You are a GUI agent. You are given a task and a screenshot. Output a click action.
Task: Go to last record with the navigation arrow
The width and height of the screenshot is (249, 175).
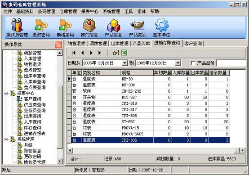(x=100, y=53)
